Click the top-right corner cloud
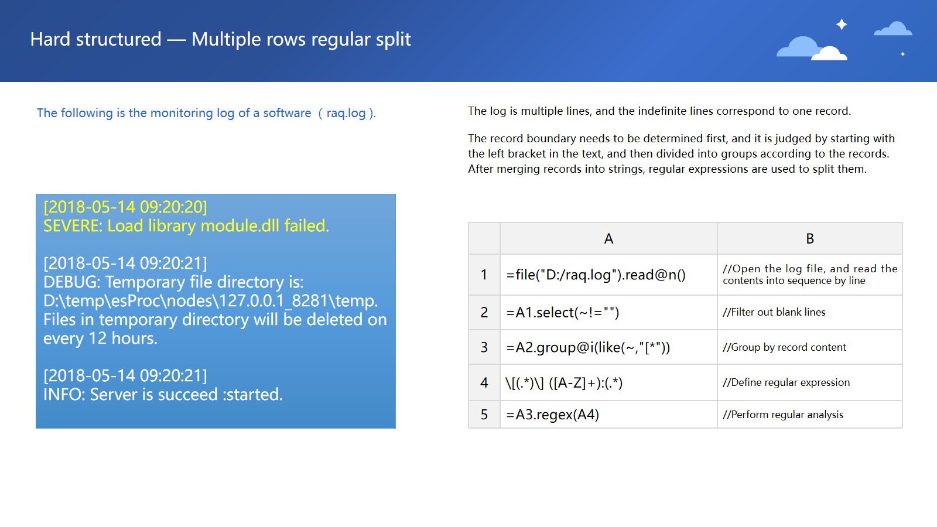The image size is (937, 527). (893, 29)
